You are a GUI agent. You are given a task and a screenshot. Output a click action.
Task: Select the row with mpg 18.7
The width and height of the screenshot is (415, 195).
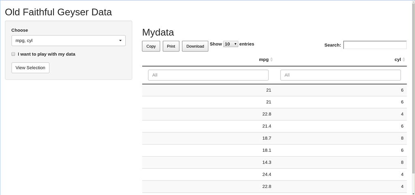coord(274,138)
